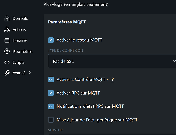Click the connection type dropdown arrow
The width and height of the screenshot is (176, 135).
coord(174,61)
